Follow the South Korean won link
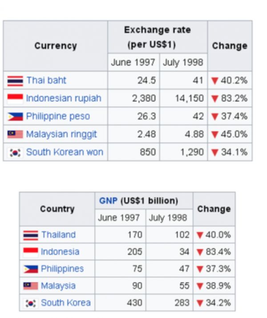 click(x=65, y=153)
